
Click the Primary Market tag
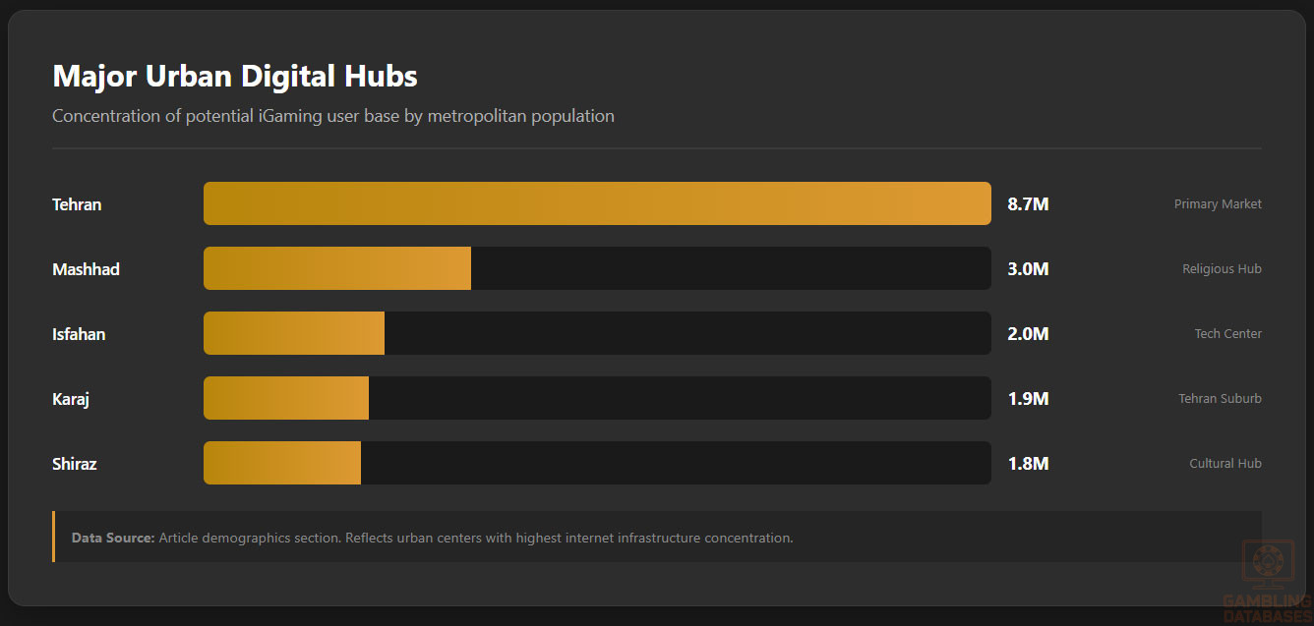1218,204
